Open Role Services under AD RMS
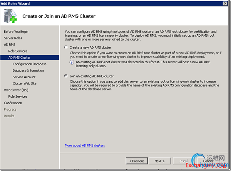Screen dimensions: 231x171 [x=18, y=51]
